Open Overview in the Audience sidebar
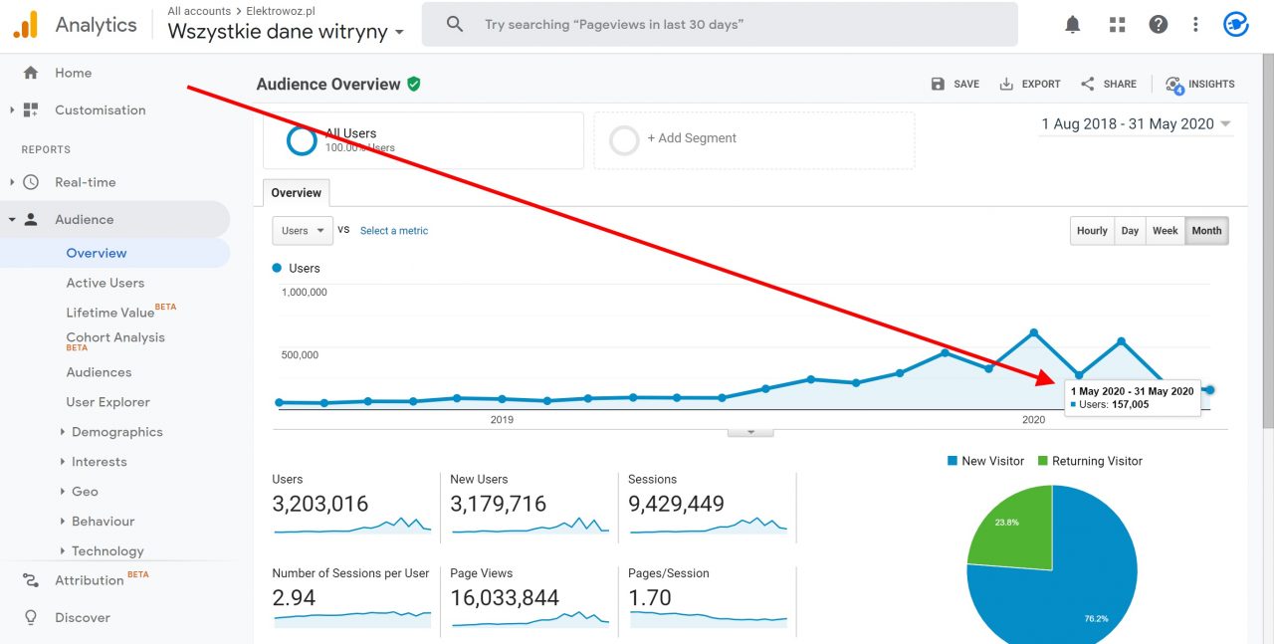The width and height of the screenshot is (1274, 644). point(97,253)
